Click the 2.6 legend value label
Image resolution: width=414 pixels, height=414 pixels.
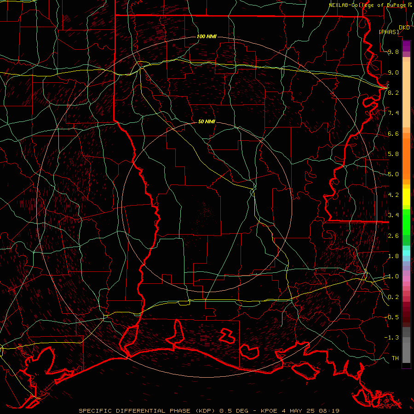[393, 236]
